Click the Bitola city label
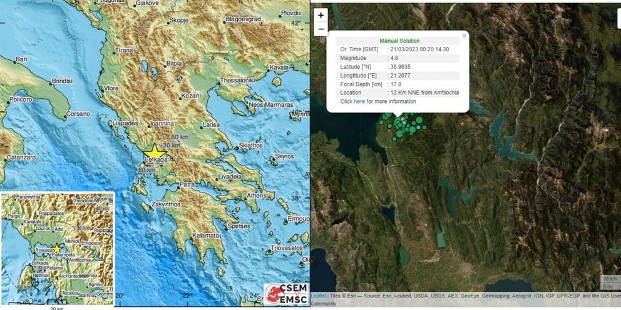 tap(174, 63)
